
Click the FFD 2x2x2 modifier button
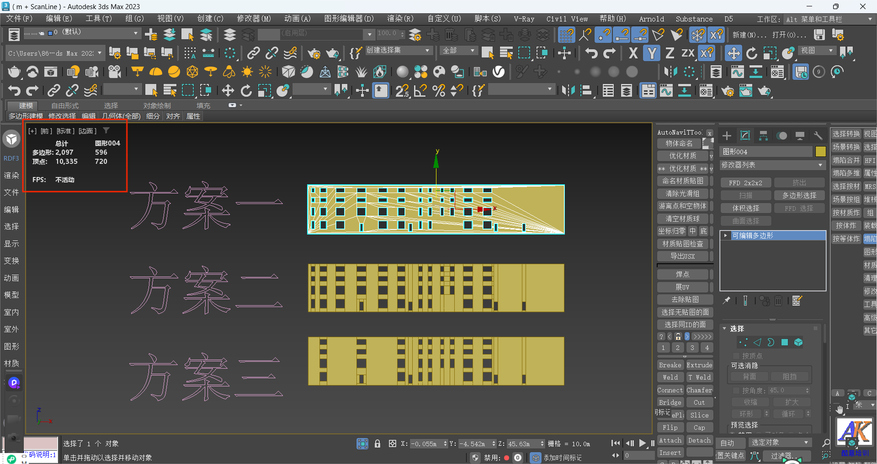pyautogui.click(x=745, y=182)
